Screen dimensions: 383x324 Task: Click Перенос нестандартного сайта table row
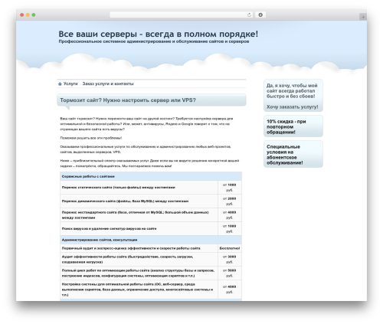click(151, 215)
